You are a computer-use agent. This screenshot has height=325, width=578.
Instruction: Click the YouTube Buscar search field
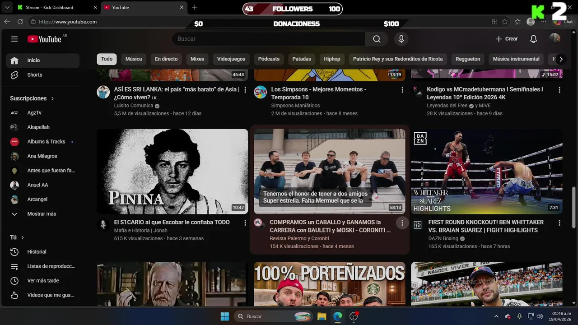[269, 39]
